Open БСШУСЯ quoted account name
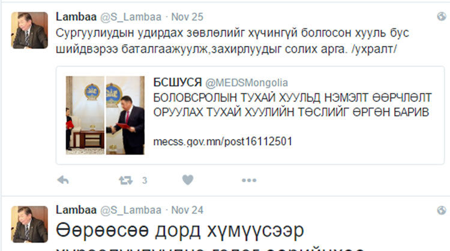This screenshot has height=251, width=450. pyautogui.click(x=178, y=83)
